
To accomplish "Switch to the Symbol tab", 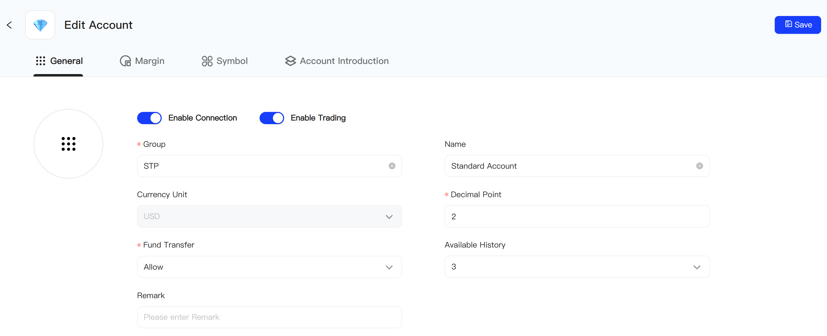I will (x=225, y=61).
